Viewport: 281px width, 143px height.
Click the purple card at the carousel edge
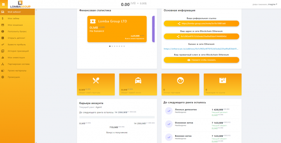(153, 29)
